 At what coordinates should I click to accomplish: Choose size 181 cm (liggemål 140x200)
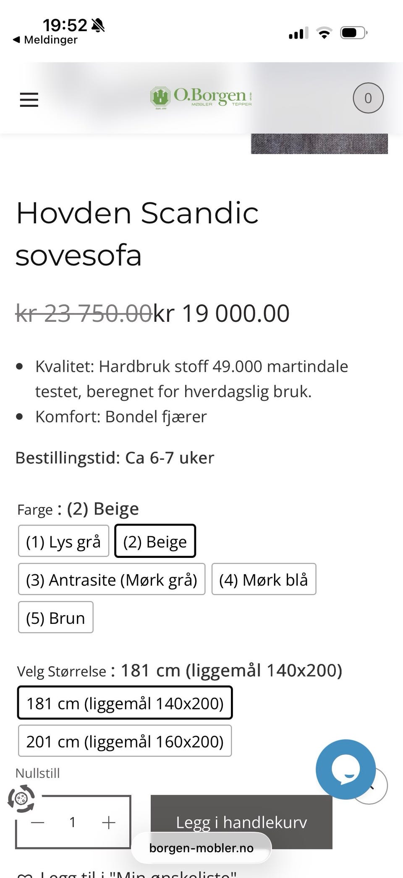pos(125,703)
